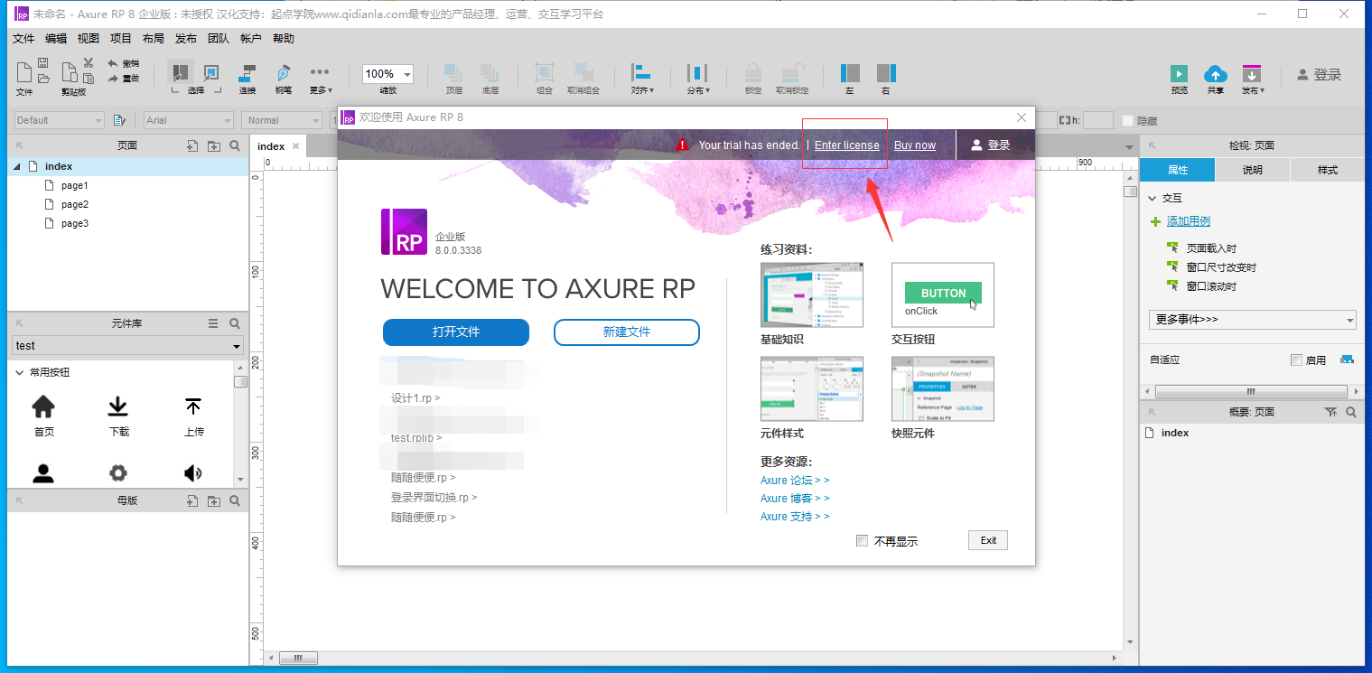
Task: Click the filter icon in 概要 panel
Action: pos(1330,412)
